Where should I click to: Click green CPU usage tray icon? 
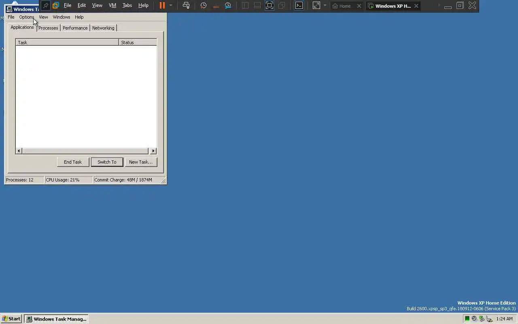467,319
